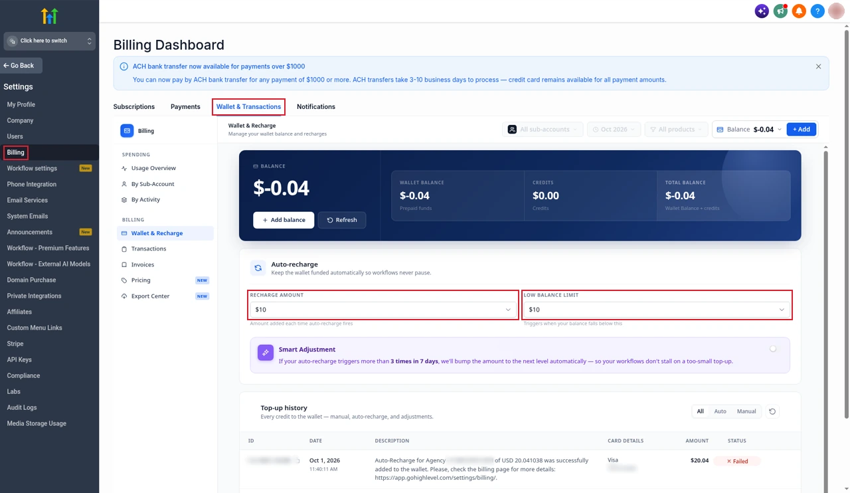
Task: Click the GoHighLevel arrows logo
Action: (50, 15)
